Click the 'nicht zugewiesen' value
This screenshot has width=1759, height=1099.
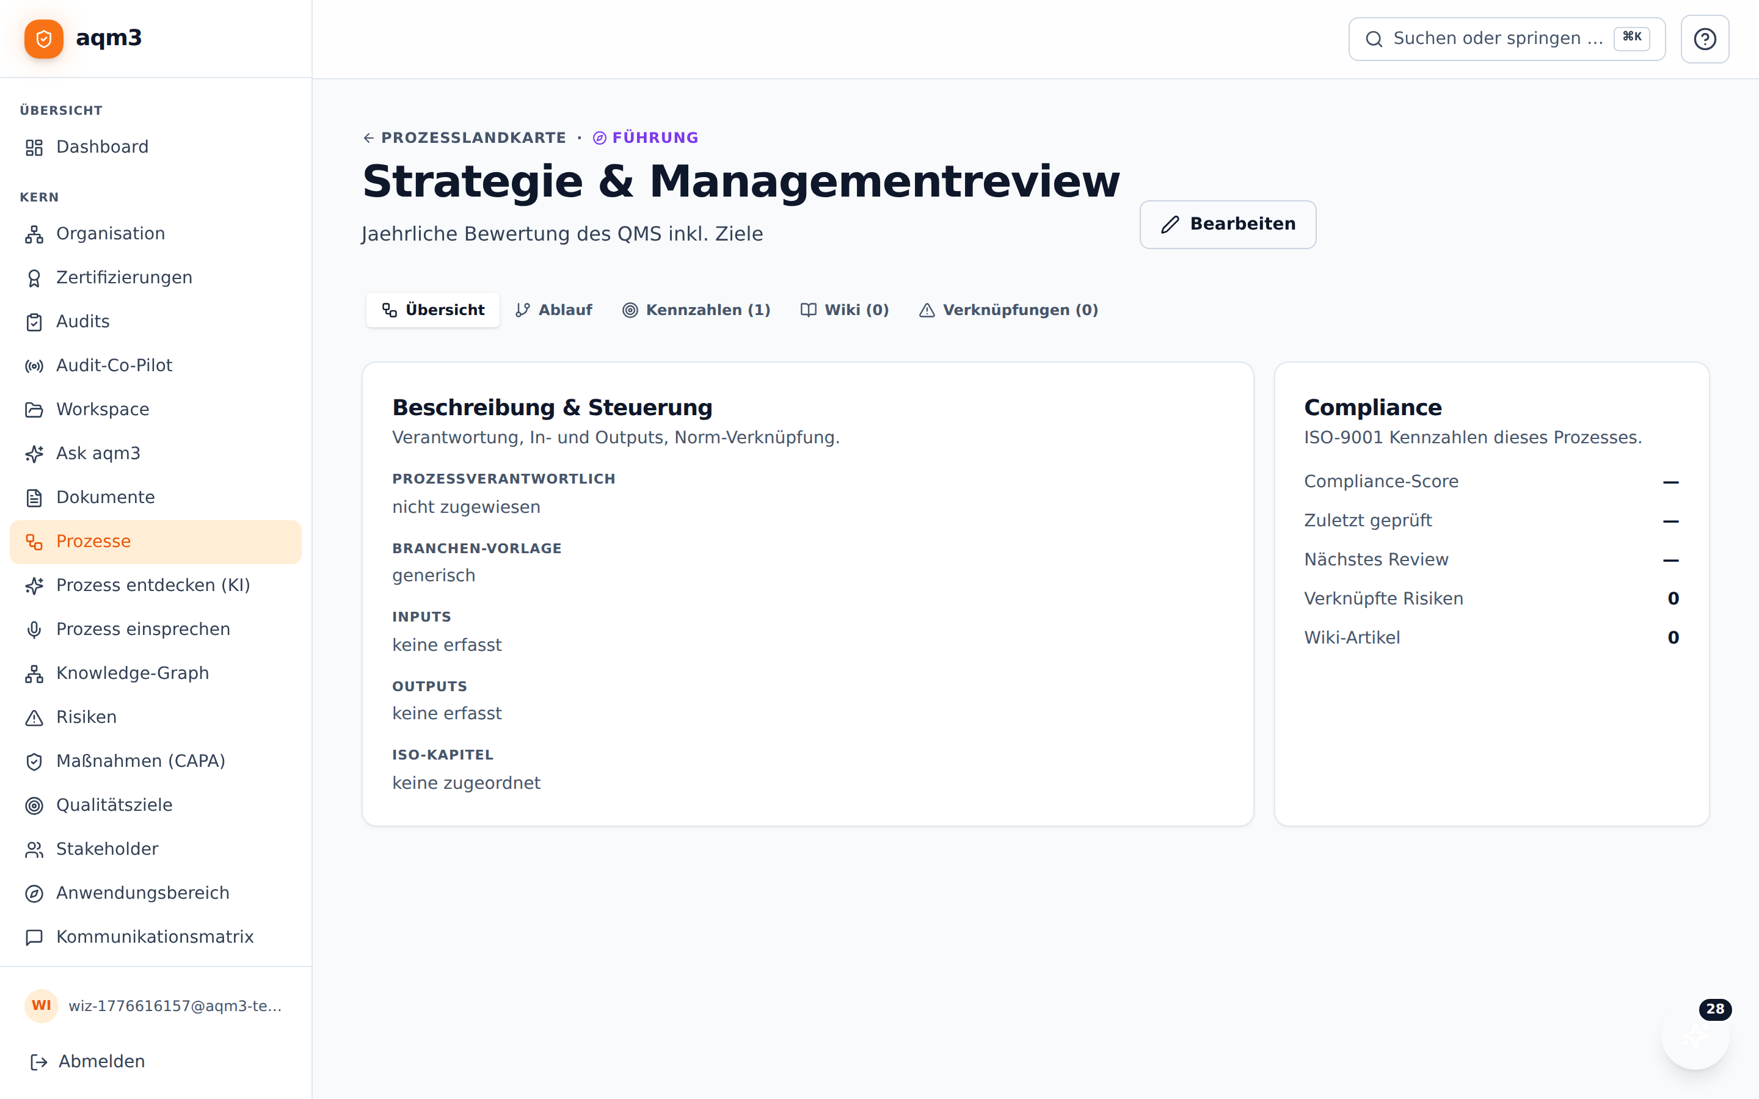[x=466, y=507]
